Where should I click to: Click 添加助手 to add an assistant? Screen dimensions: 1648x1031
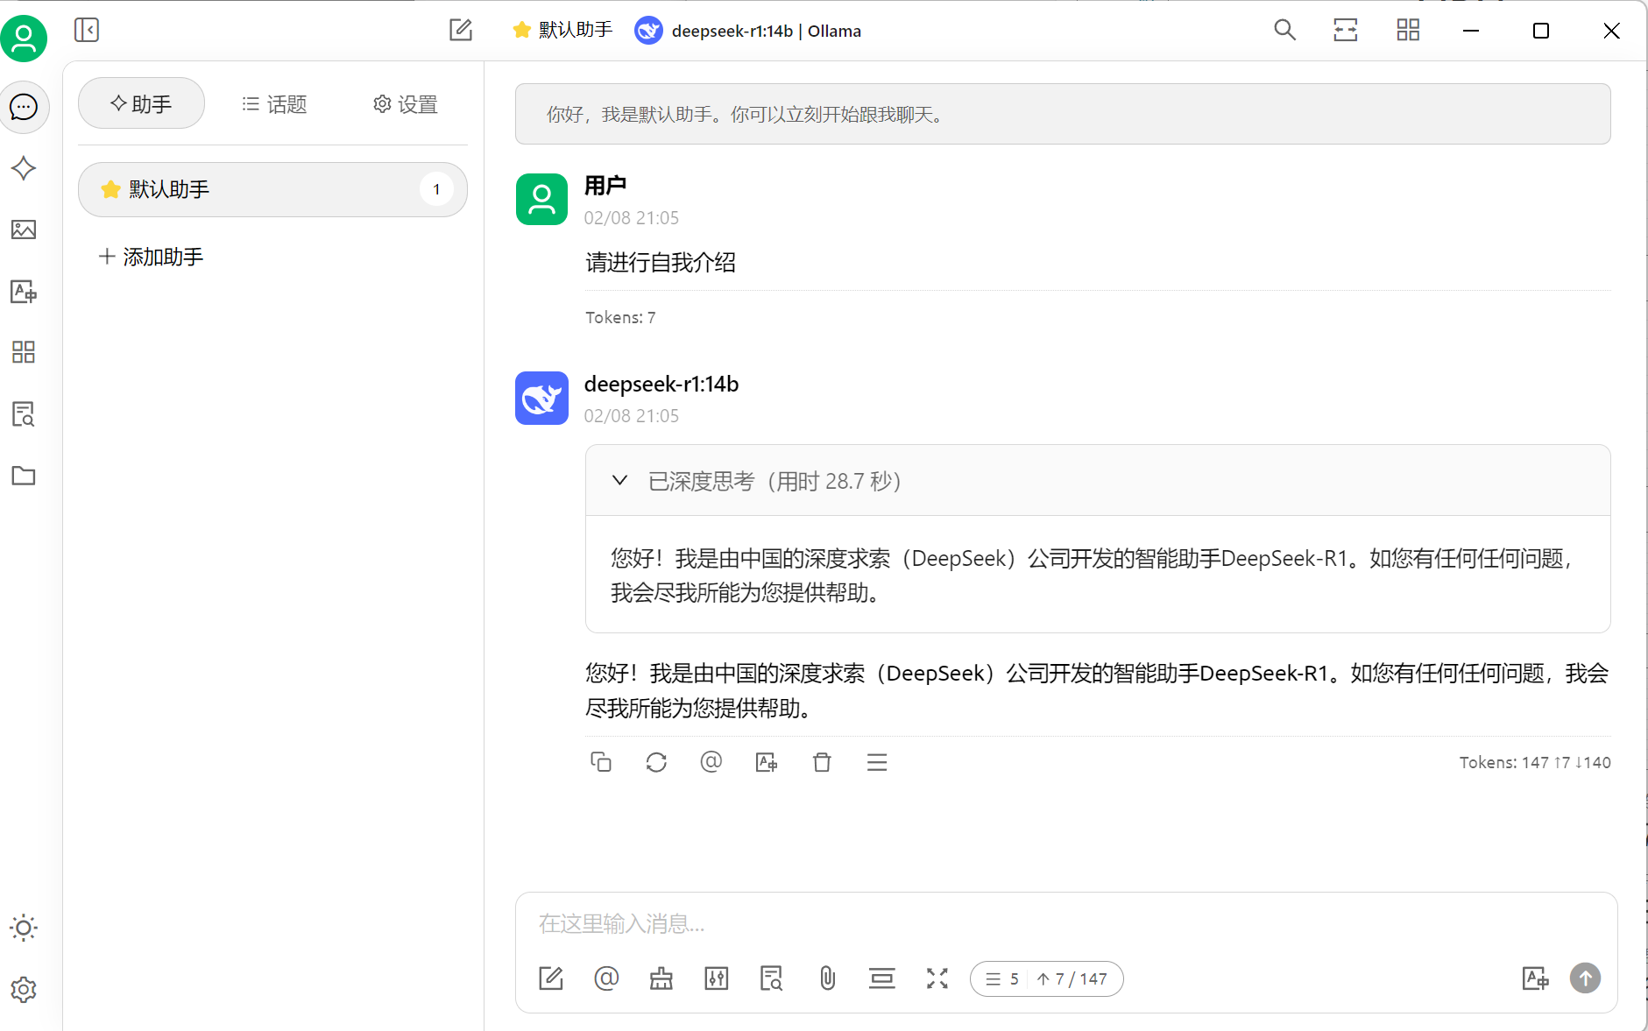pos(151,257)
